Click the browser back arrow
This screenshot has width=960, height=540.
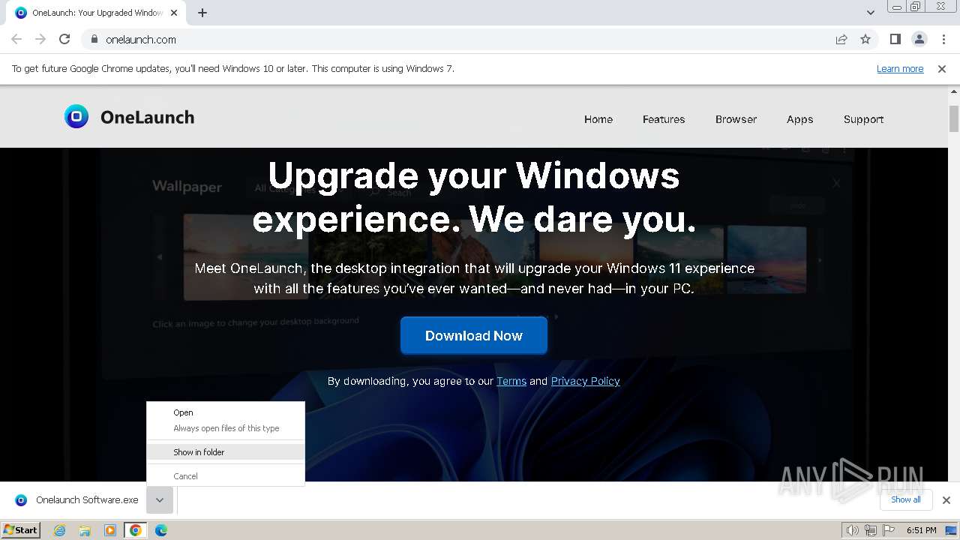(x=16, y=39)
